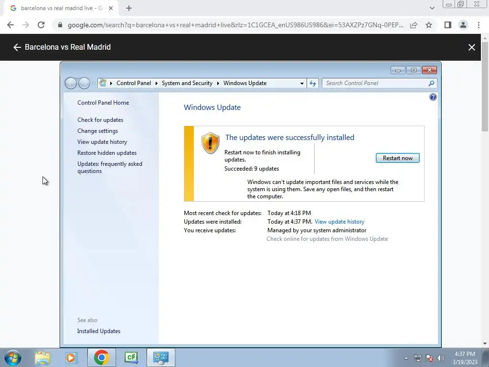Image resolution: width=489 pixels, height=367 pixels.
Task: Click Control Panel forward round button
Action: 84,83
